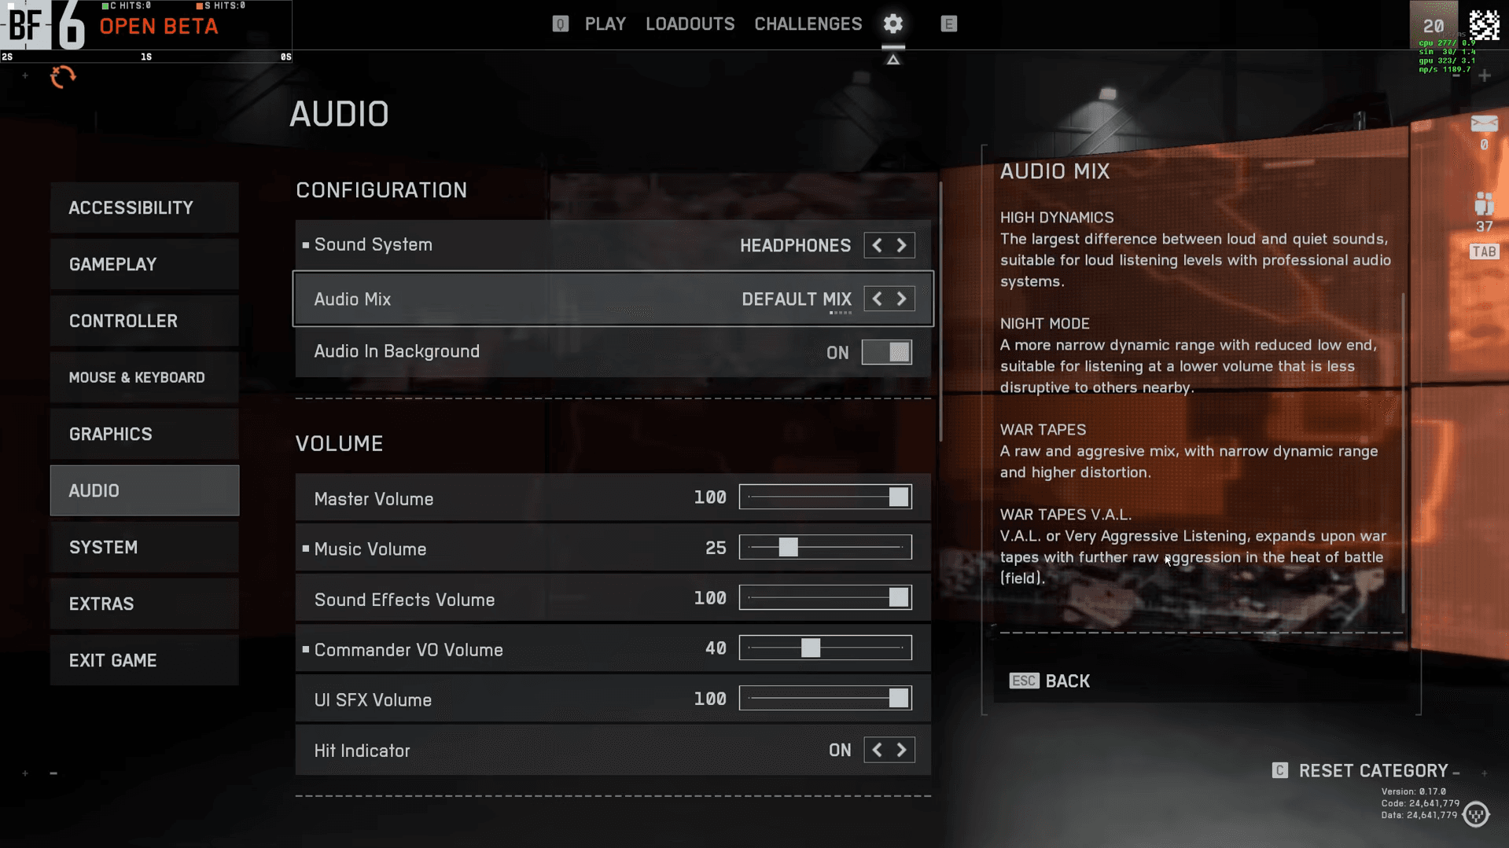The height and width of the screenshot is (848, 1509).
Task: Toggle Audio In Background switch
Action: (886, 352)
